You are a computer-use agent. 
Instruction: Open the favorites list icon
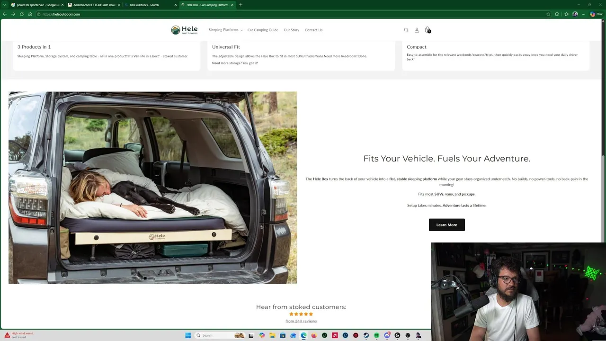tap(566, 14)
